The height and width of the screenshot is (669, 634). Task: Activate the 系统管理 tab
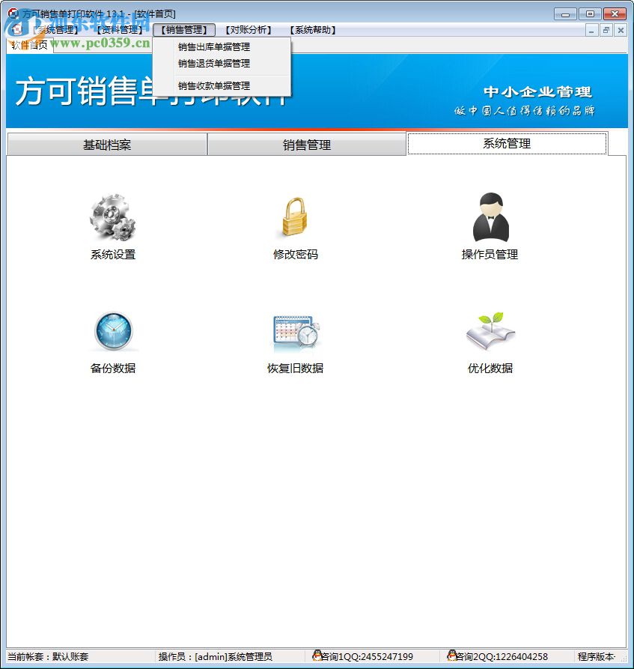coord(506,142)
